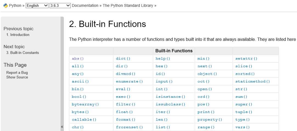Open the dict() function link
This screenshot has width=297, height=131.
(x=123, y=59)
